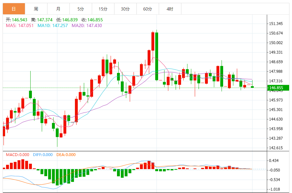Click the 0.434 MACD axis label
Image resolution: width=292 pixels, height=193 pixels.
[274, 161]
